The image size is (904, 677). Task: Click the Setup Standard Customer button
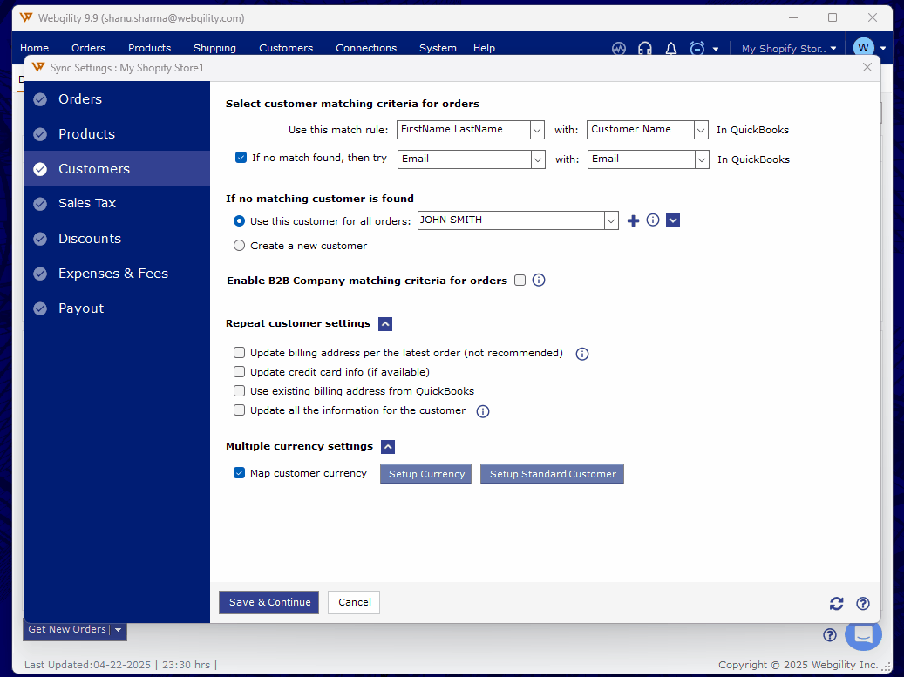pos(552,474)
